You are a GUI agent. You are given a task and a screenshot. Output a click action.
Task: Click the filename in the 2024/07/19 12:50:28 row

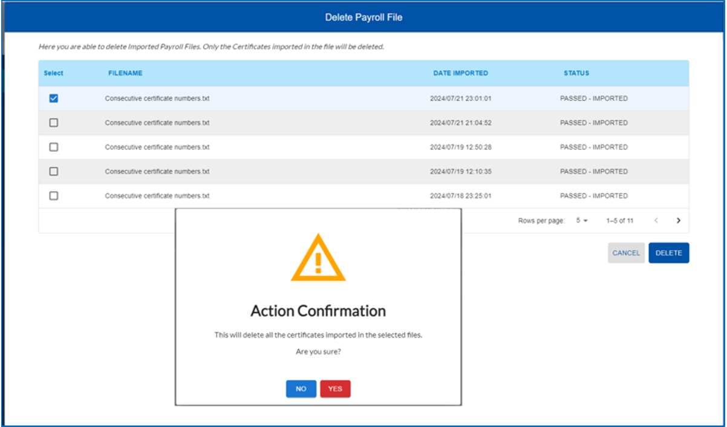(x=157, y=147)
